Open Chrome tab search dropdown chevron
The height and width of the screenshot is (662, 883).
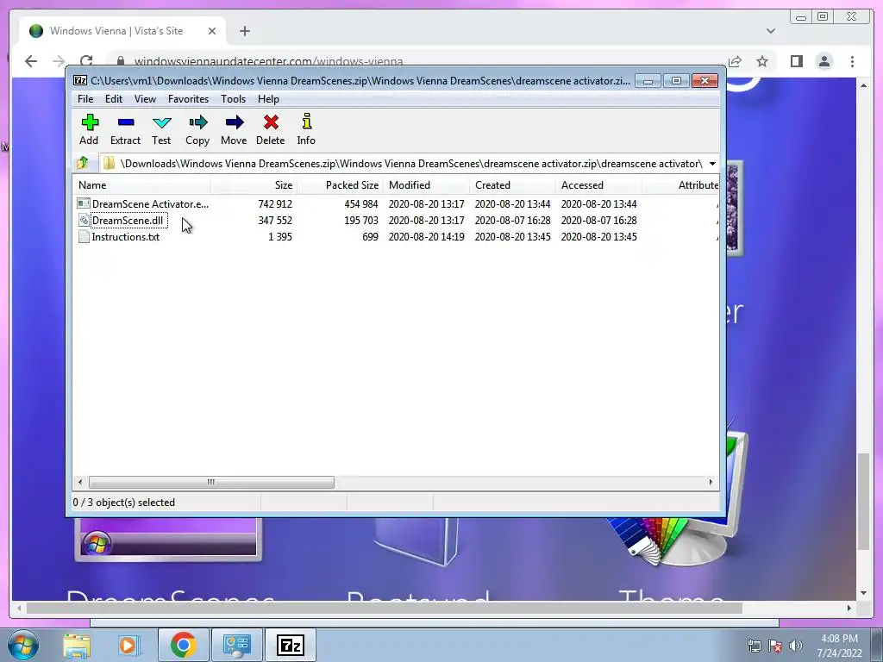click(771, 31)
